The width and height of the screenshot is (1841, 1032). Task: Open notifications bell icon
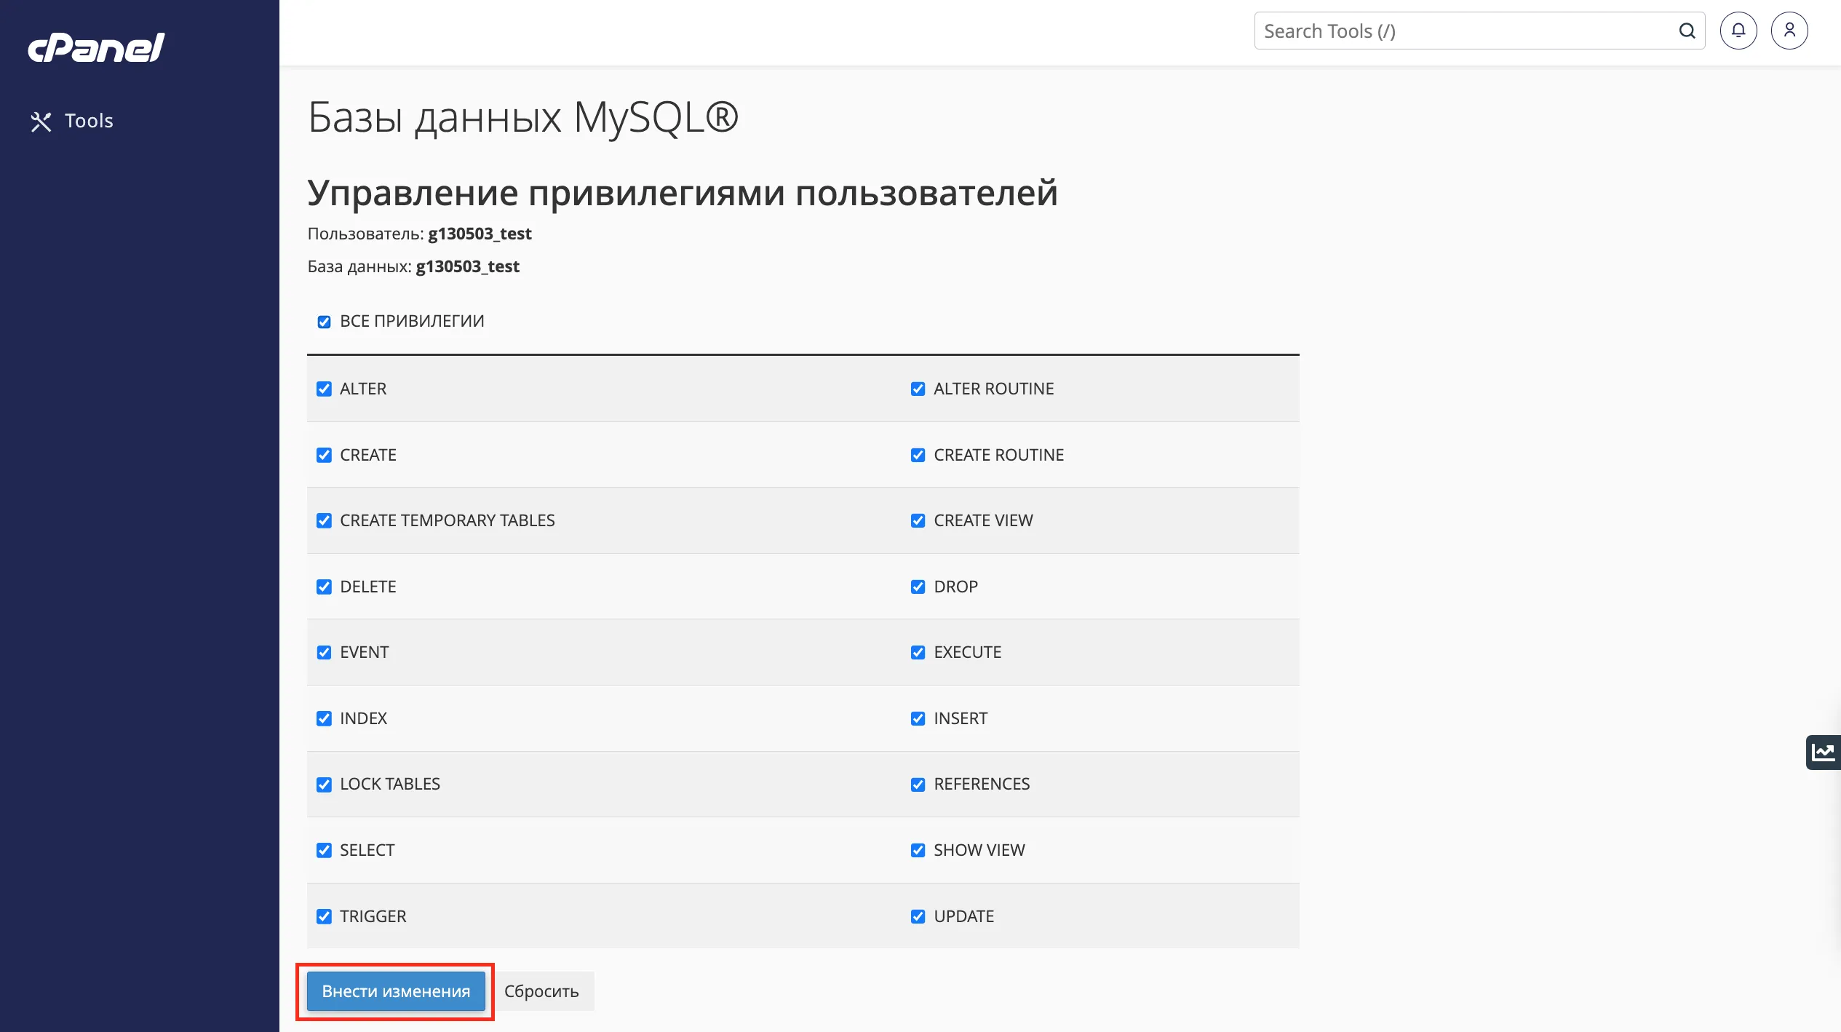[x=1738, y=31]
